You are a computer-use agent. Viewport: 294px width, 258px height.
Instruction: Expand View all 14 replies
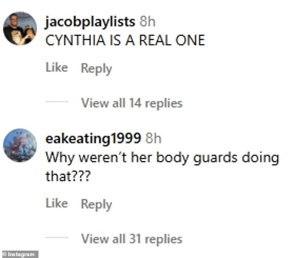[x=132, y=103]
